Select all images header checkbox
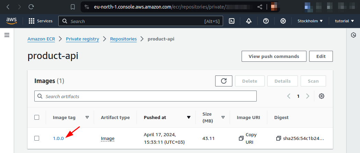Screen dimensions: 360x153 coord(37,117)
